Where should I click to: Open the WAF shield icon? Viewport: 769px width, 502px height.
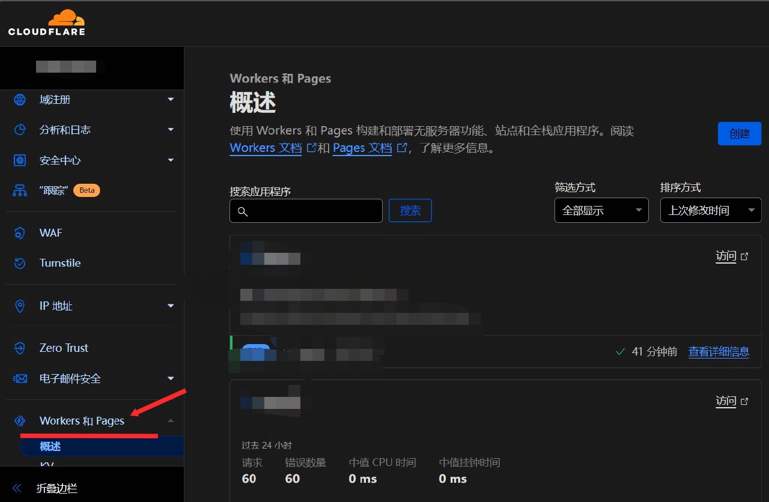coord(20,233)
